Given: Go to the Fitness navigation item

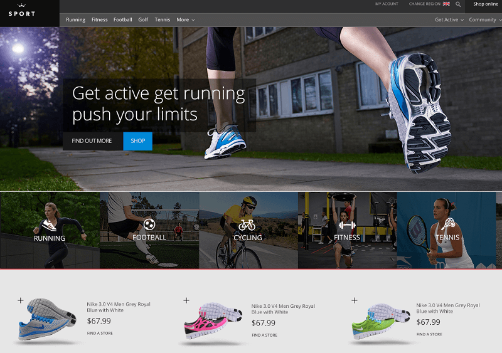Looking at the screenshot, I should (x=100, y=19).
